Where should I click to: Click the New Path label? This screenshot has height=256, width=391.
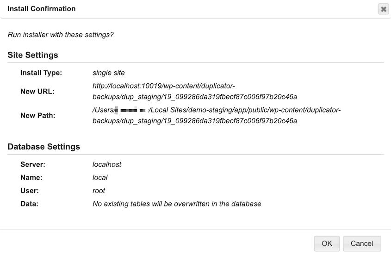pos(38,115)
